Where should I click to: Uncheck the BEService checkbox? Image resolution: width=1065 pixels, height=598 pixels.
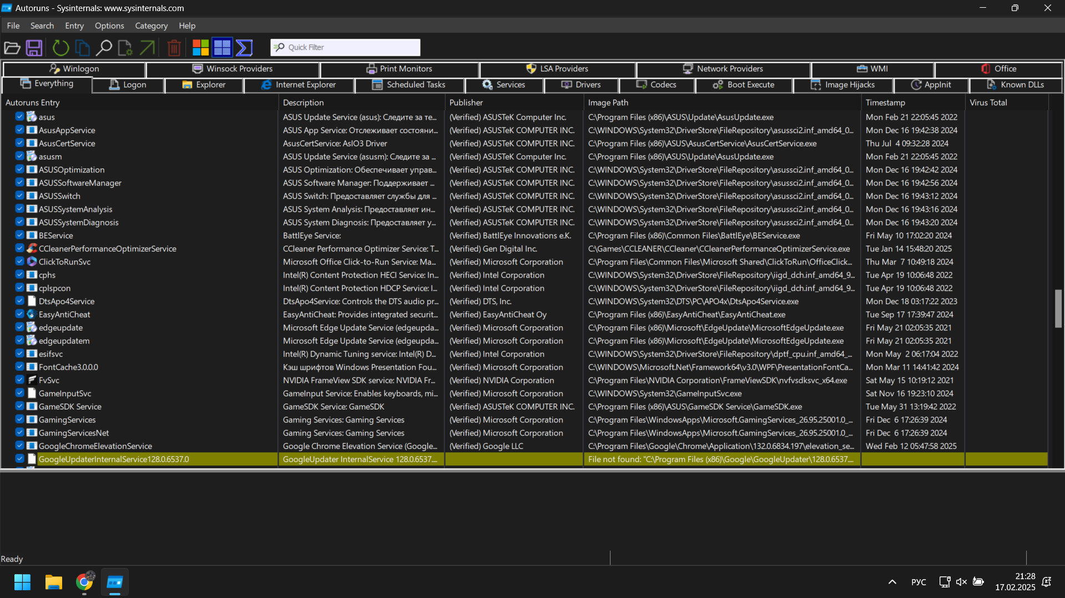19,235
